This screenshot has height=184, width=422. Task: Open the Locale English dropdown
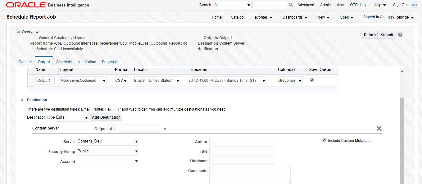[x=157, y=81]
